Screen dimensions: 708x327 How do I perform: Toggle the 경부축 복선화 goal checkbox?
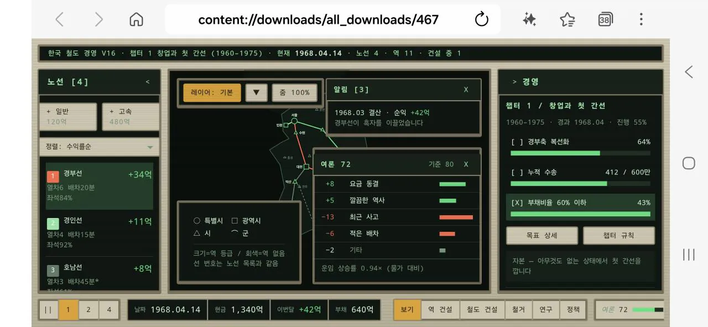[x=517, y=142]
